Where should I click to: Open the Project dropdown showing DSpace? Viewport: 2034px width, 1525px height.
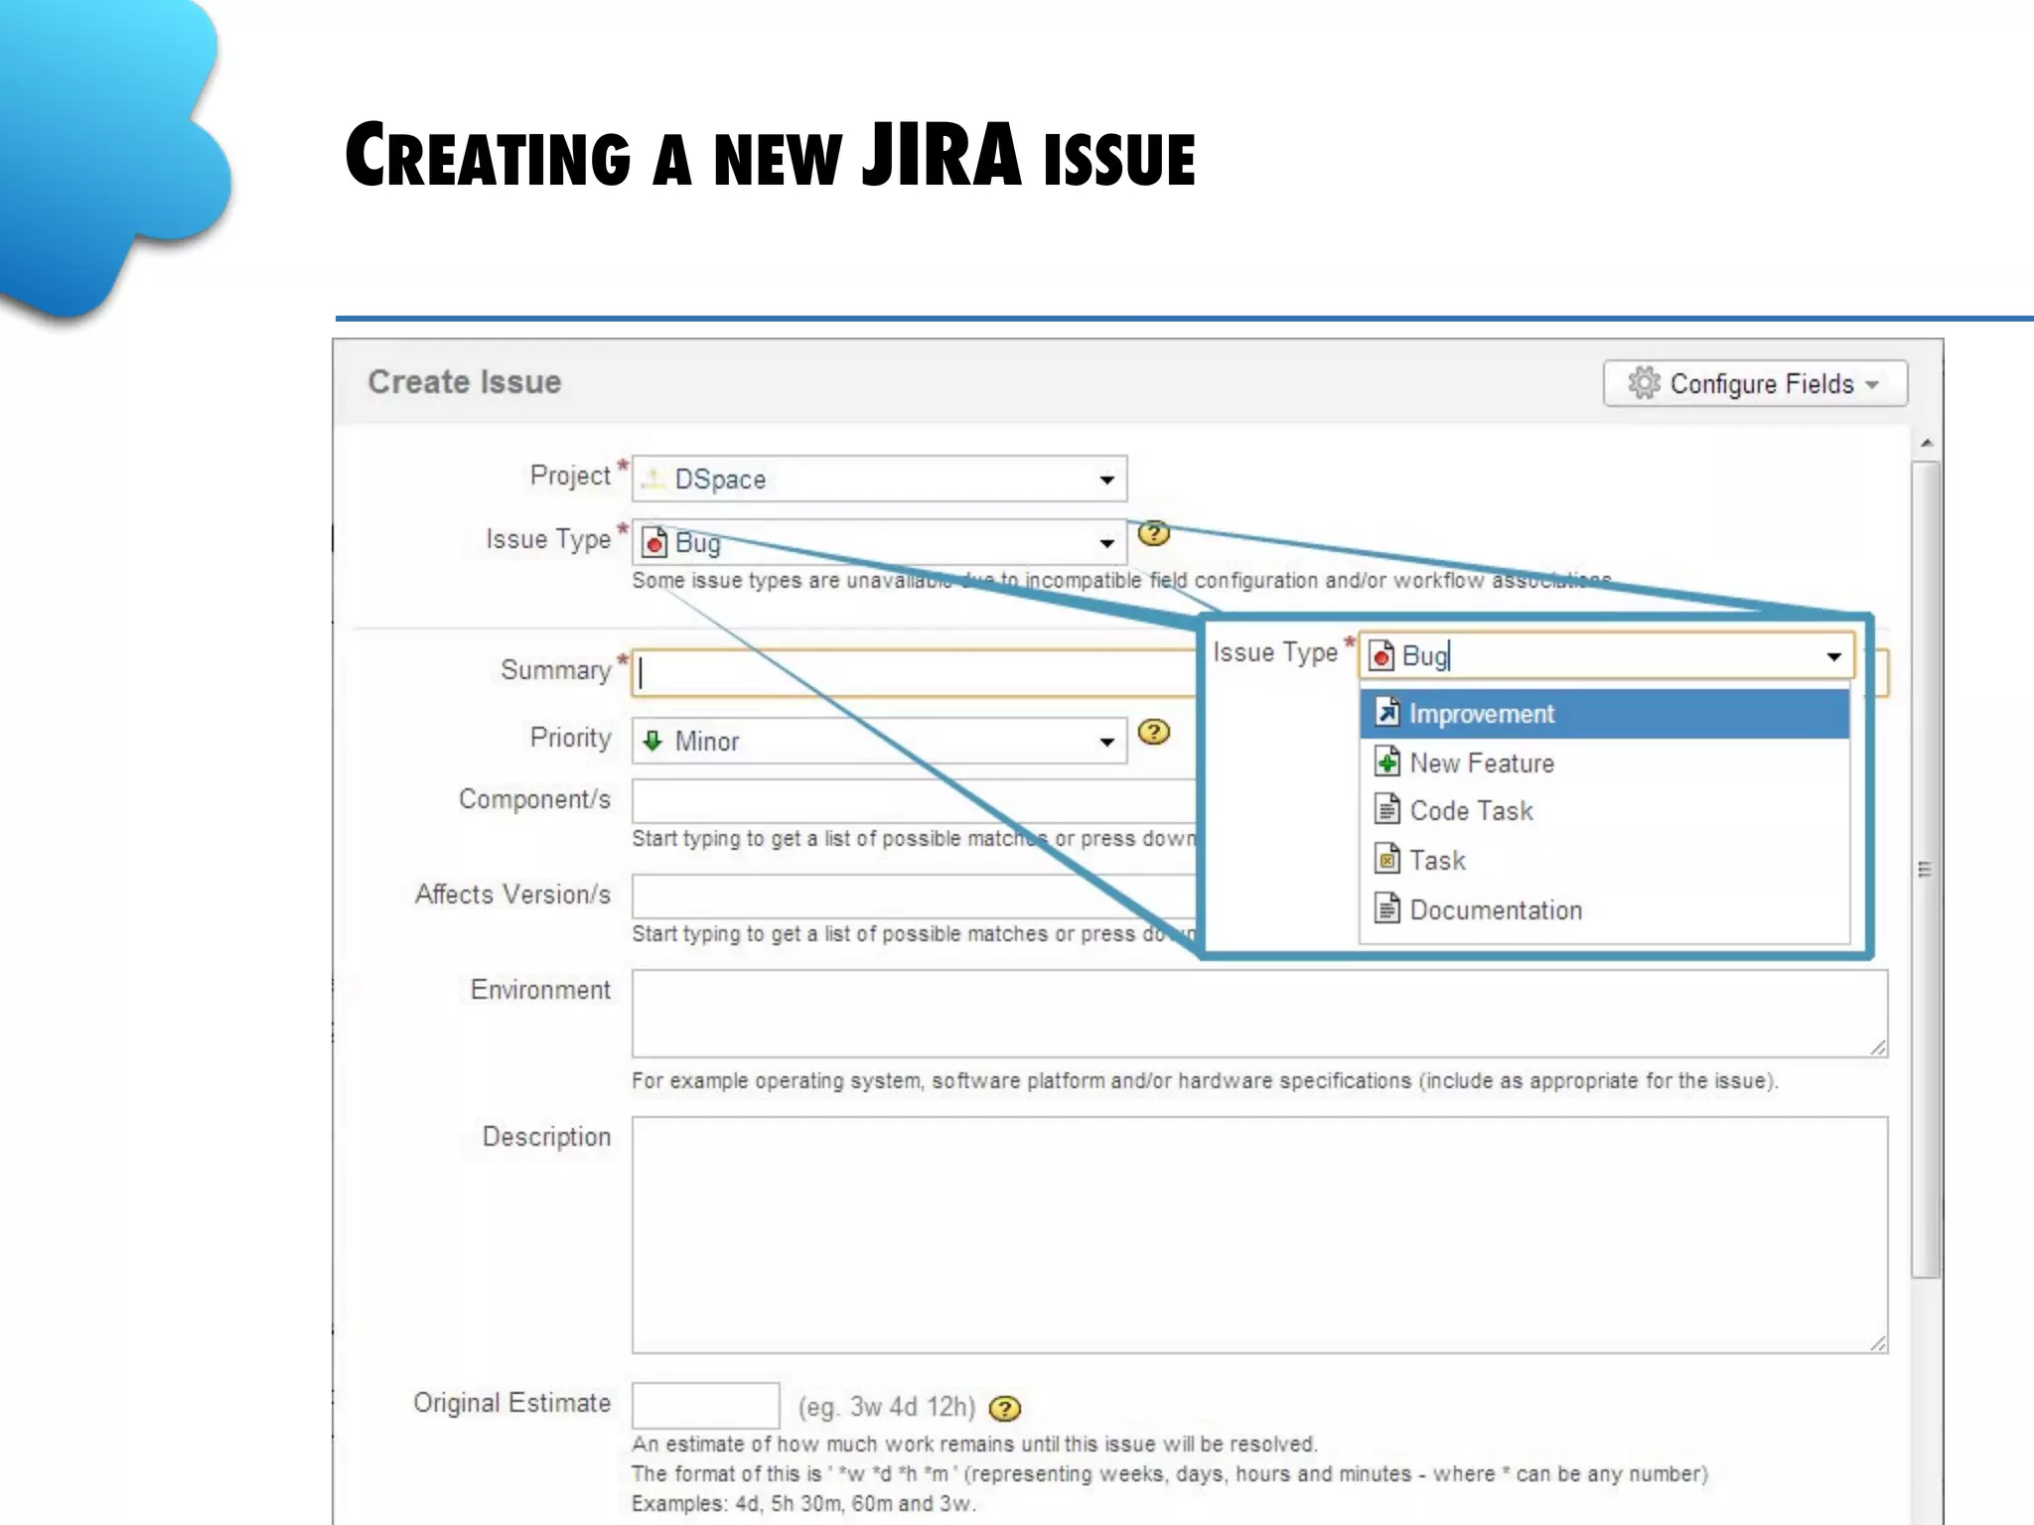[879, 479]
